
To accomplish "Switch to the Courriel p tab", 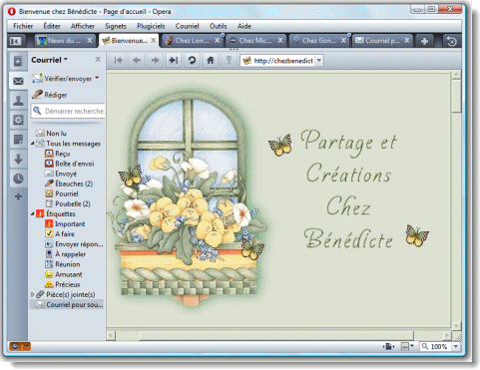I will (x=382, y=41).
